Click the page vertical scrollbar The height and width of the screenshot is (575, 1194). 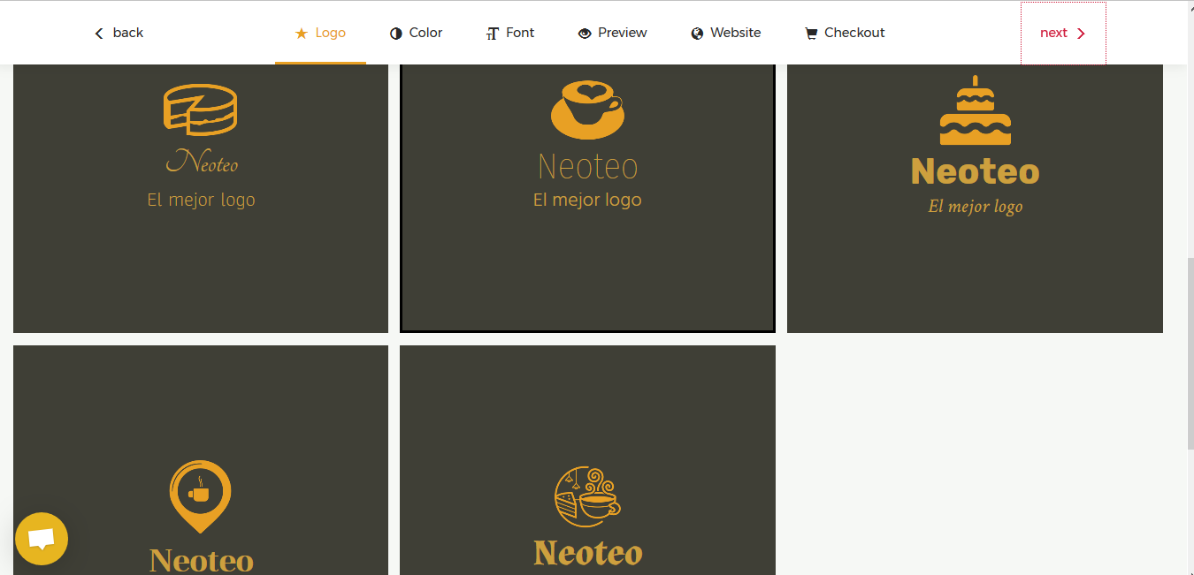click(x=1189, y=353)
